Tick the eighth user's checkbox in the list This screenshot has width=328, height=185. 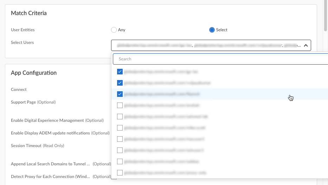coord(120,150)
